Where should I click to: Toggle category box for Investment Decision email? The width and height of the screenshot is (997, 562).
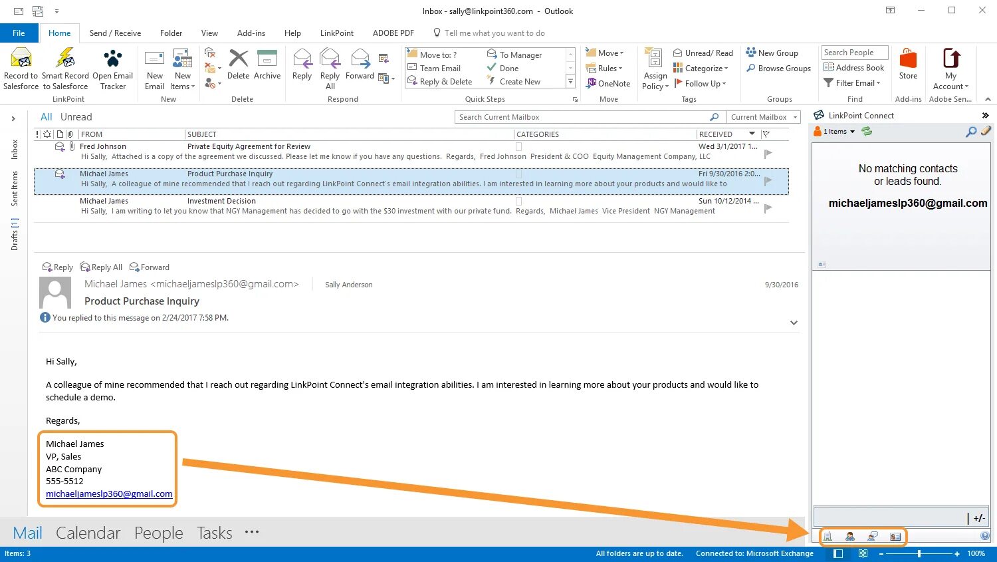tap(519, 201)
